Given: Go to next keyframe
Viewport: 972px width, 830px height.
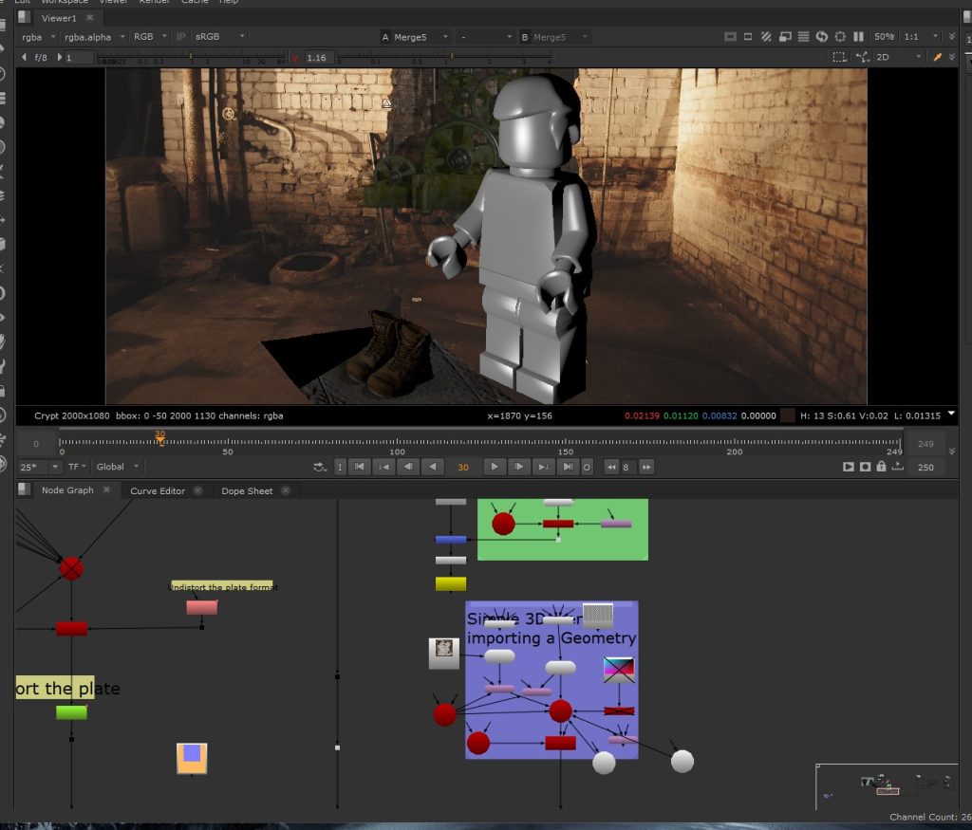Looking at the screenshot, I should [x=543, y=467].
